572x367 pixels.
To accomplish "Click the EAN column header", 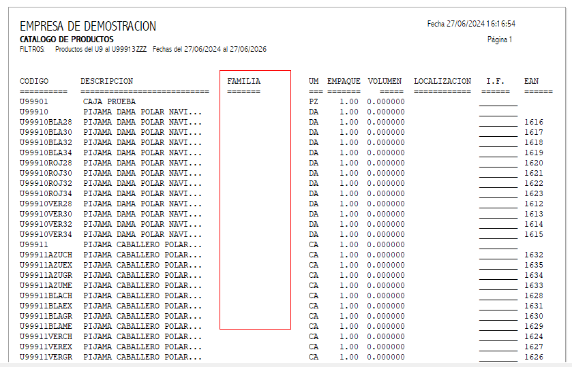I will [x=532, y=81].
